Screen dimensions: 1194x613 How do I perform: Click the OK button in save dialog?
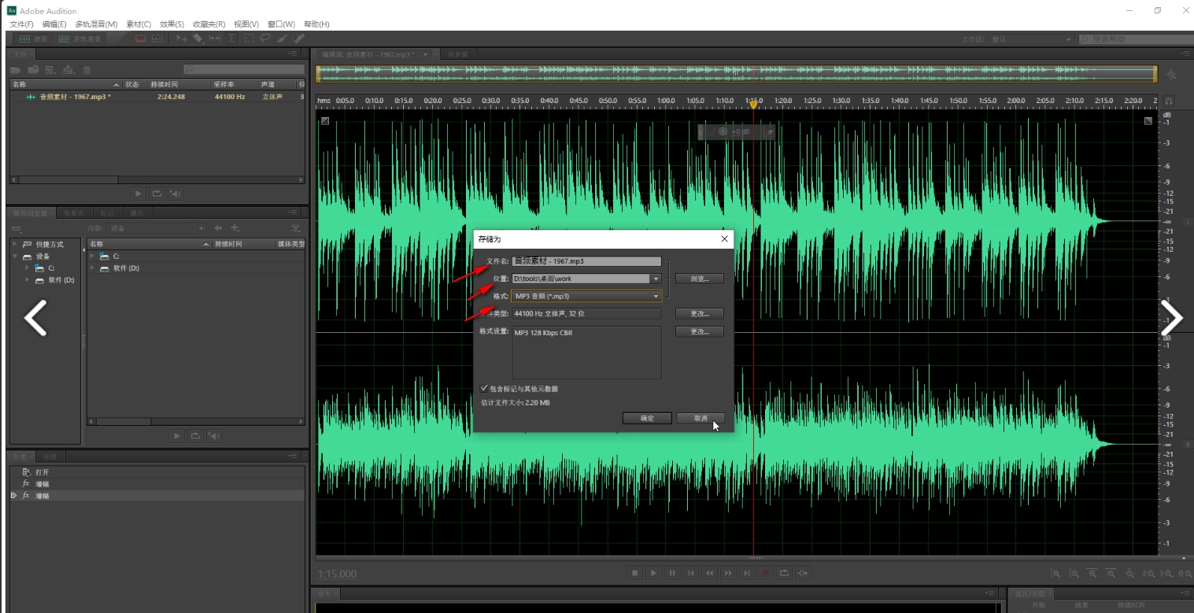pyautogui.click(x=647, y=418)
